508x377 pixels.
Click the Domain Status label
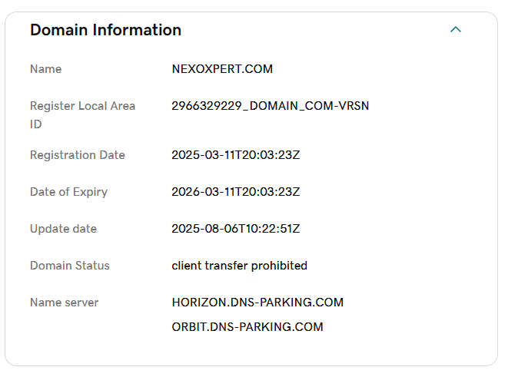[69, 266]
